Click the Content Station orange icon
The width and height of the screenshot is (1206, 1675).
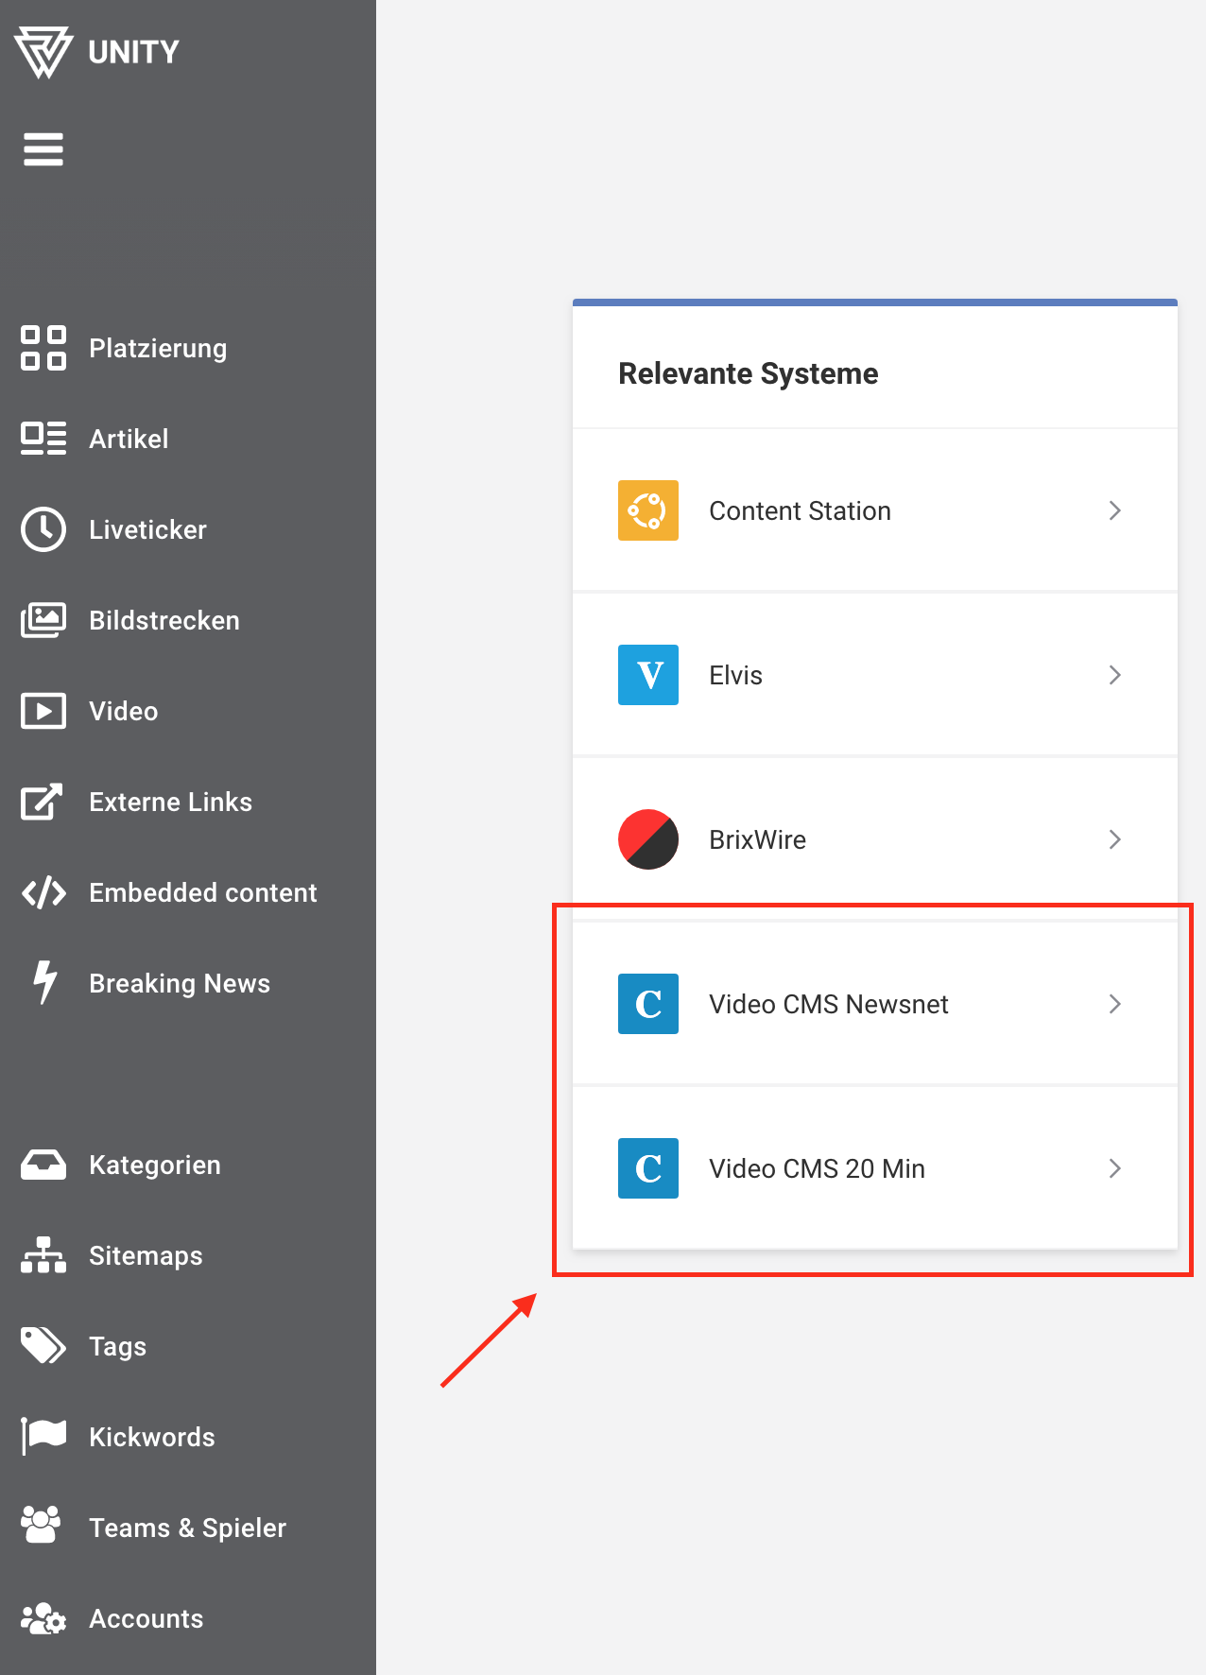[x=647, y=510]
